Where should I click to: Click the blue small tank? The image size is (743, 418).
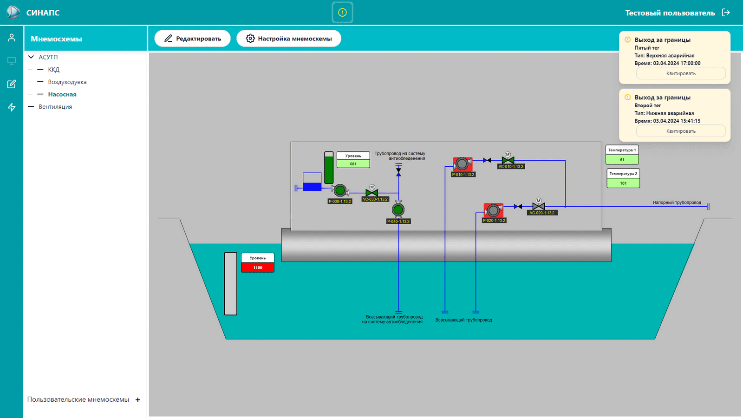(312, 182)
